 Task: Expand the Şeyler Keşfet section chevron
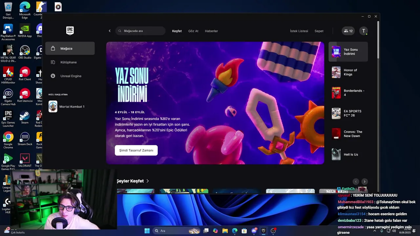pyautogui.click(x=148, y=181)
